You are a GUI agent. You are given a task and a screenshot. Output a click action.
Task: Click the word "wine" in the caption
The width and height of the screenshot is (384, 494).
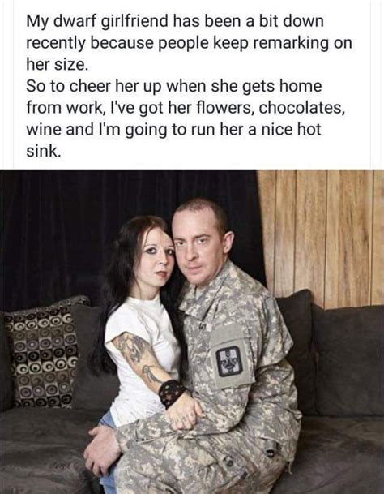coord(44,130)
